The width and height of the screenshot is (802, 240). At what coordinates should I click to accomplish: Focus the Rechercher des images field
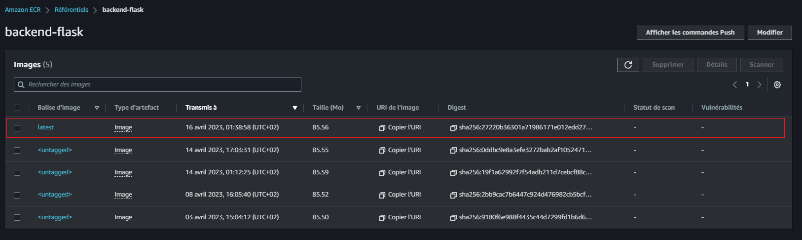tap(157, 84)
